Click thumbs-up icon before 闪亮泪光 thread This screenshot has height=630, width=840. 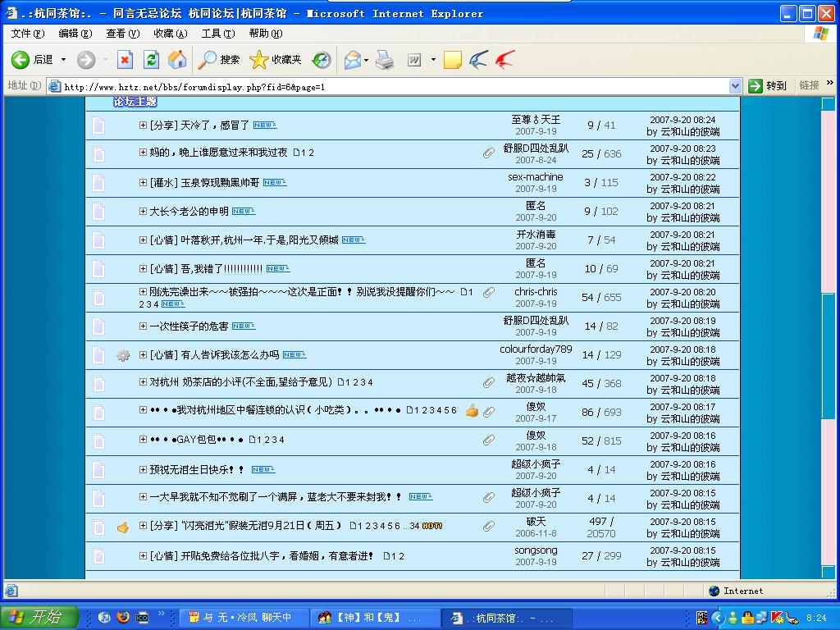point(123,527)
